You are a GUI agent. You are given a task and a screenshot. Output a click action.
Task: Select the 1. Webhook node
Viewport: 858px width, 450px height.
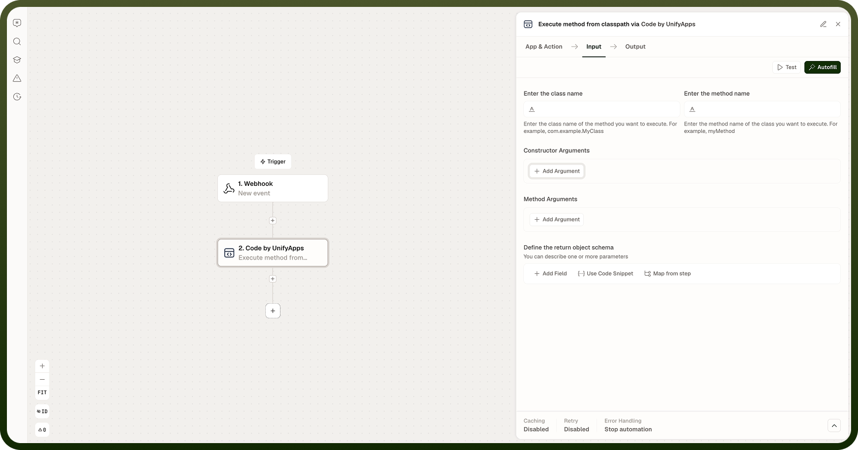coord(273,188)
